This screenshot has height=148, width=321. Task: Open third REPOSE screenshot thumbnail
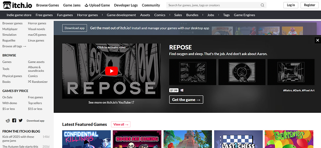pyautogui.click(x=291, y=72)
